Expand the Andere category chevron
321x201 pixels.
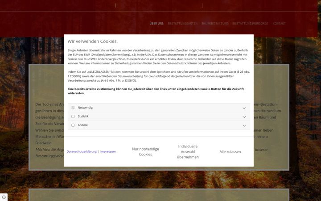pyautogui.click(x=244, y=126)
